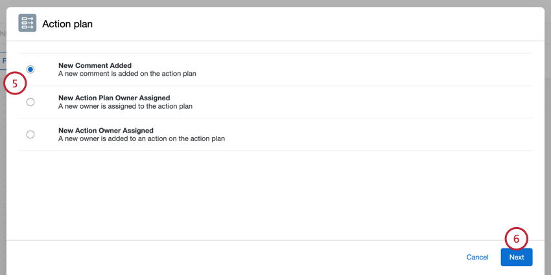Click the 'Action plan' dialog title text
The width and height of the screenshot is (551, 275).
[x=67, y=24]
